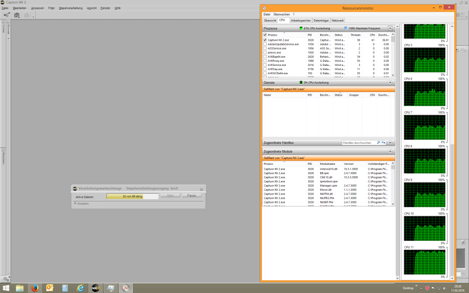Viewport: 469px width, 293px height.
Task: Click the workspace layout icon in Capture NX toolbar
Action: pos(6,15)
